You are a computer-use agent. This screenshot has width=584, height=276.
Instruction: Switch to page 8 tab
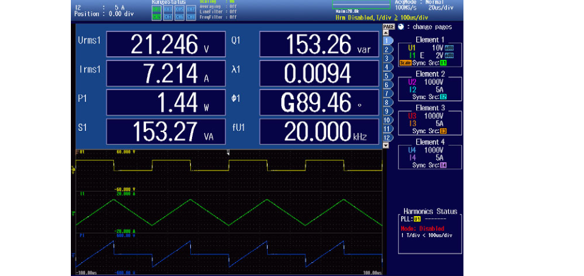click(388, 102)
